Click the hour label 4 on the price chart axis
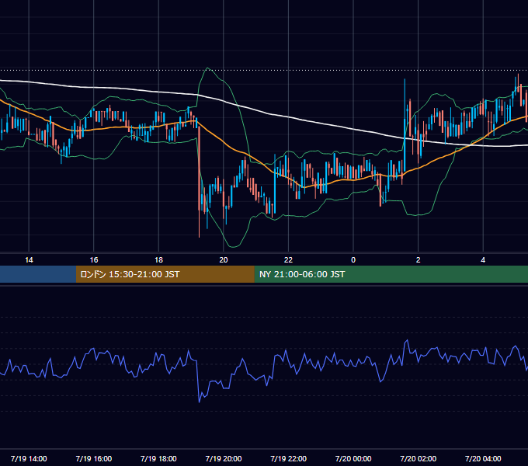The image size is (528, 466). pos(483,260)
